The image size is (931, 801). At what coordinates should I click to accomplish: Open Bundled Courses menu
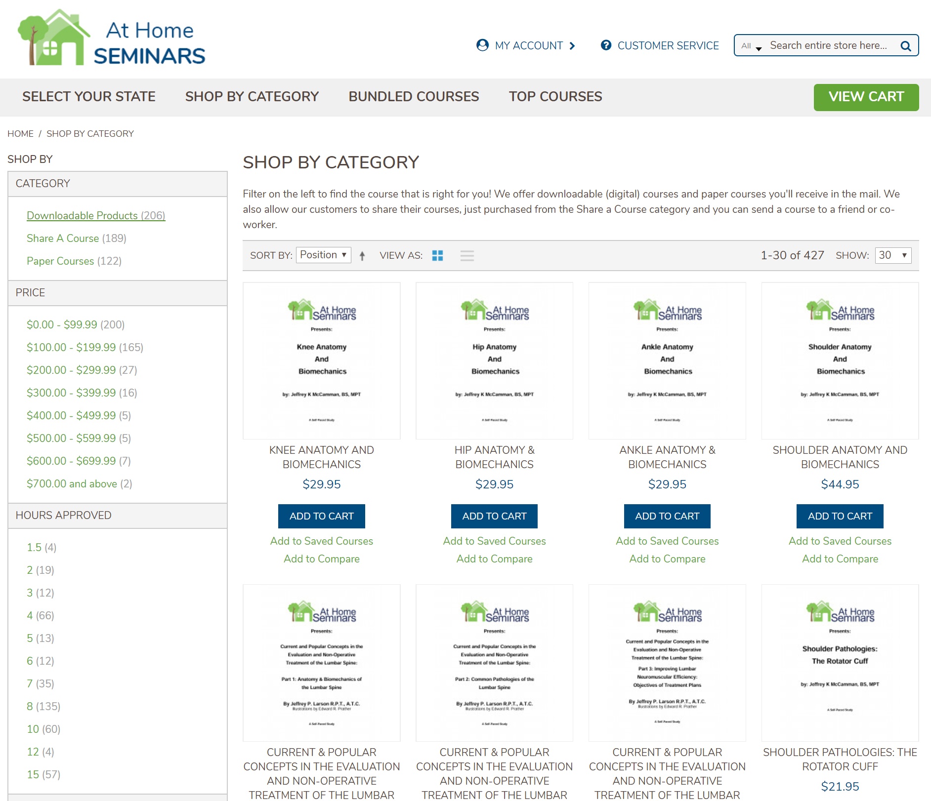414,96
